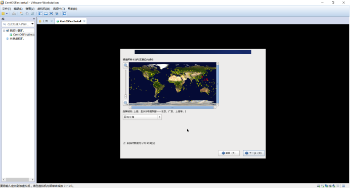Click the 下一步 (N) next button
This screenshot has height=188, width=350.
(x=253, y=153)
